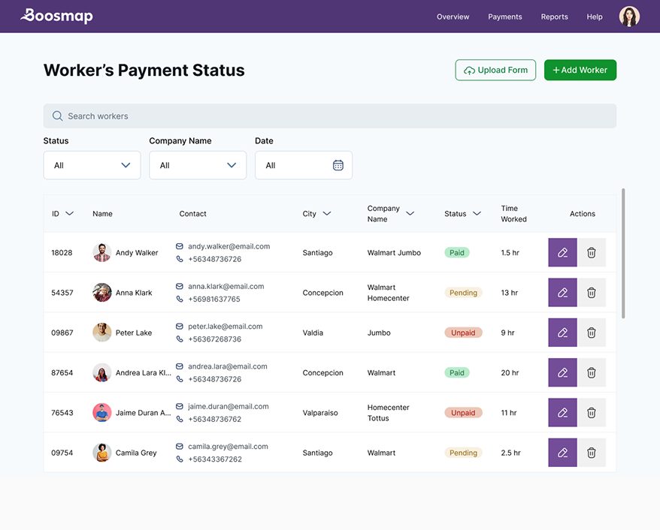This screenshot has height=530, width=660.
Task: Click the name Peter Lake
Action: pos(134,333)
